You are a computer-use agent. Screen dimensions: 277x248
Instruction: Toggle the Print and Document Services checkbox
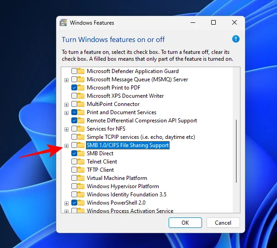coord(74,112)
